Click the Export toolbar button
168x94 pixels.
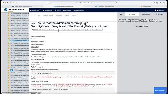tap(67, 15)
